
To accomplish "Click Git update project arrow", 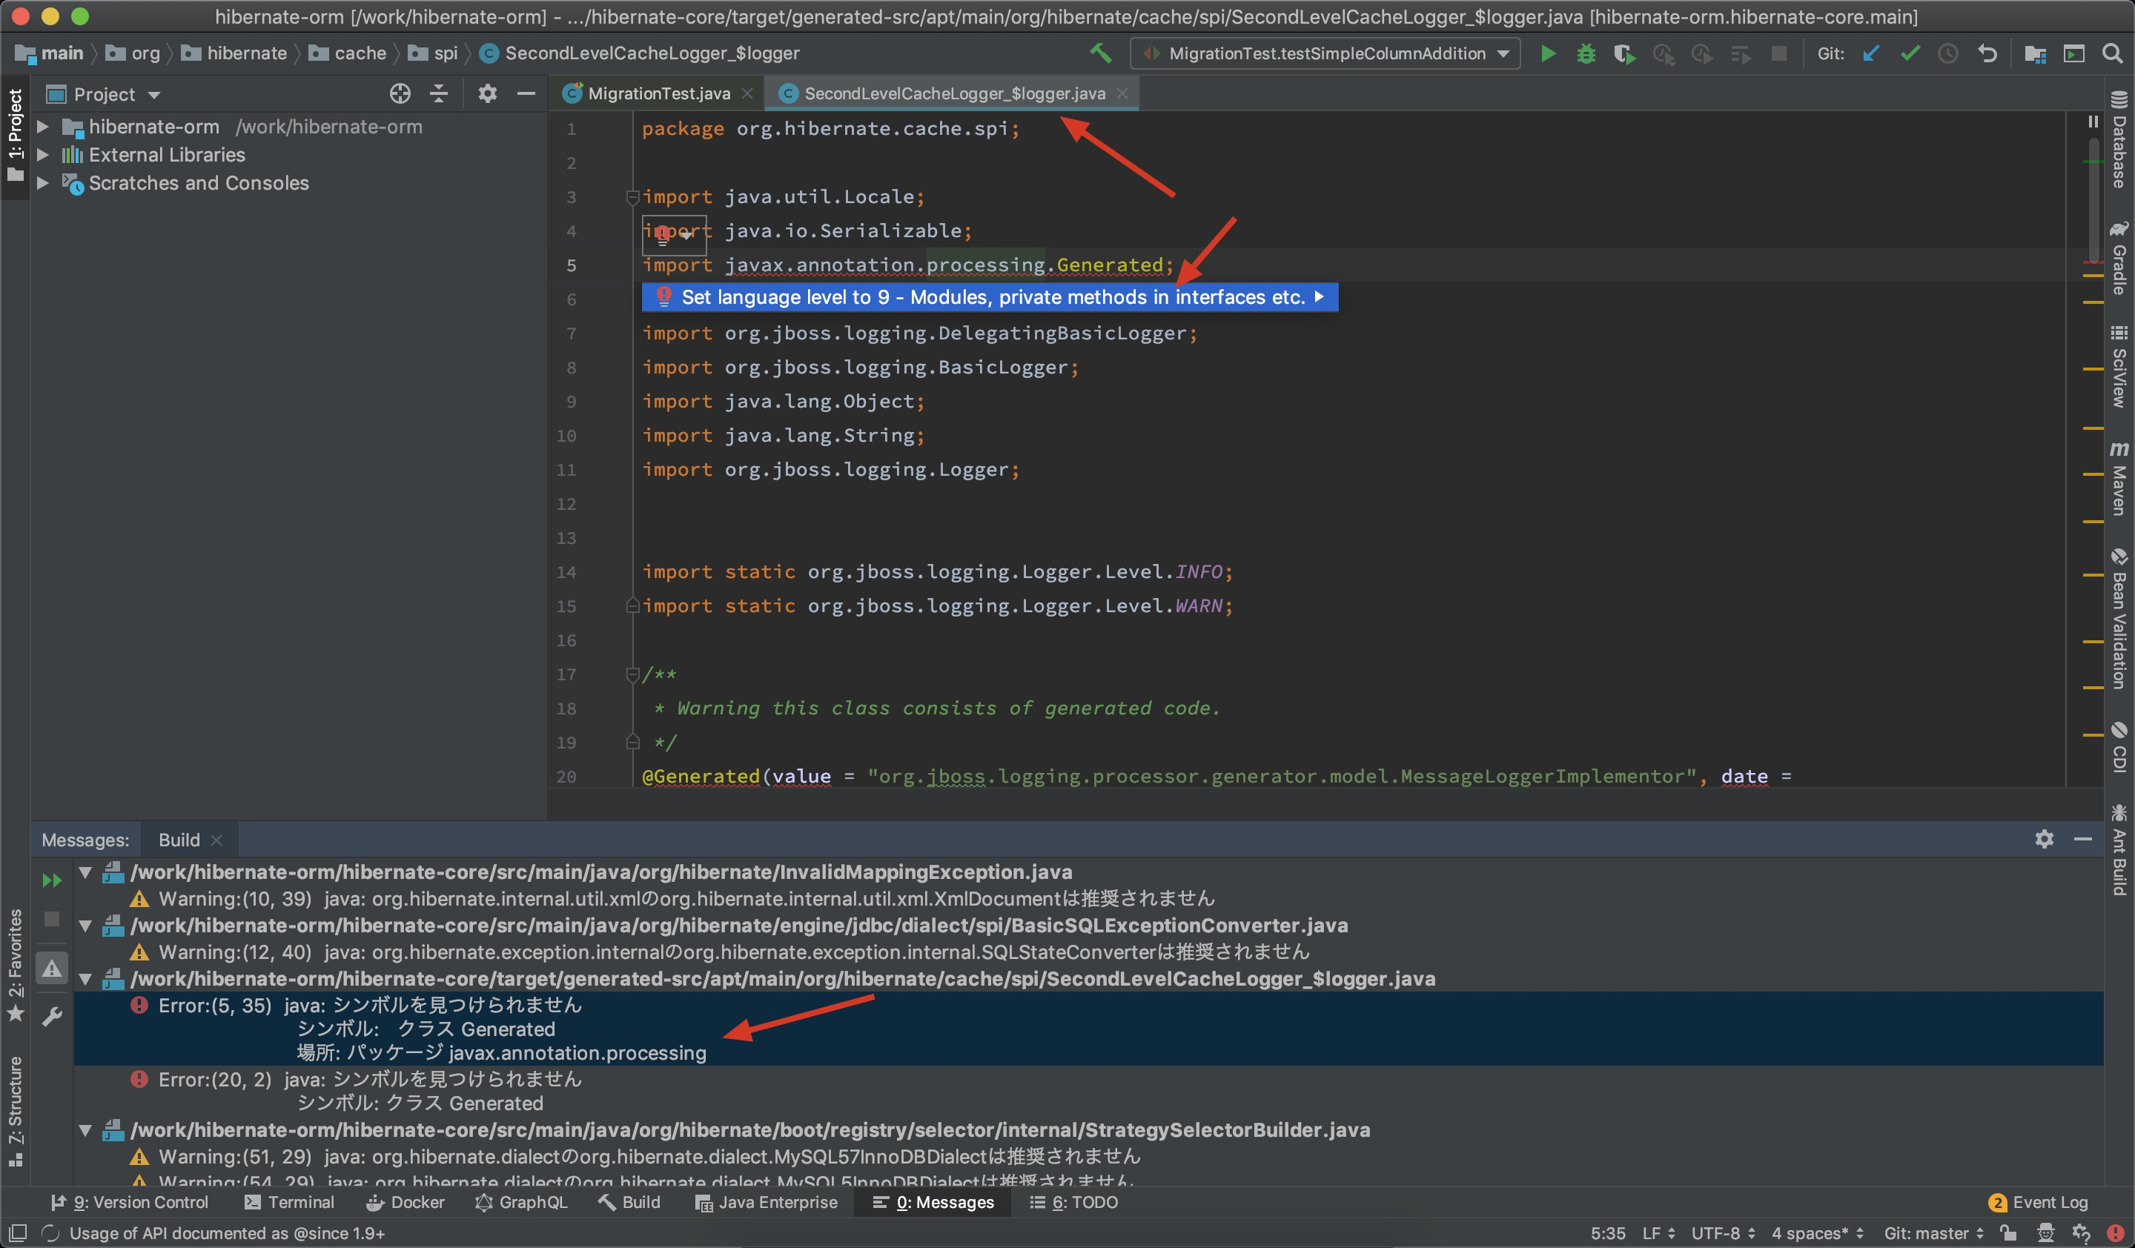I will tap(1870, 53).
